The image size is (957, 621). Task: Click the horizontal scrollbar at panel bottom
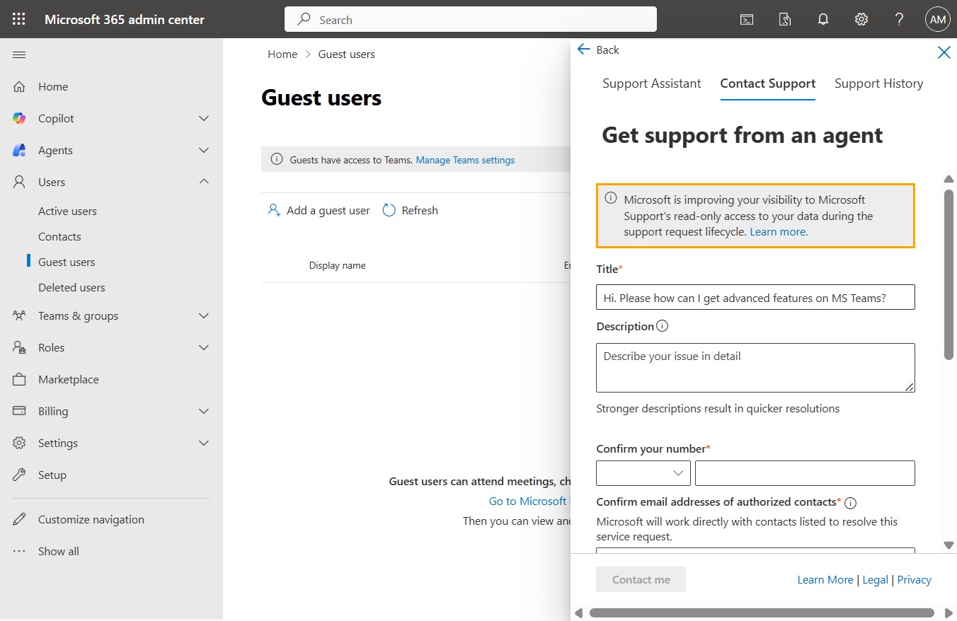762,613
